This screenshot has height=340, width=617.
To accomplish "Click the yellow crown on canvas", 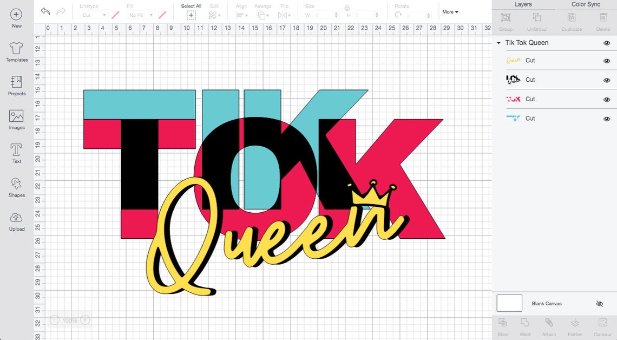I will pyautogui.click(x=371, y=194).
